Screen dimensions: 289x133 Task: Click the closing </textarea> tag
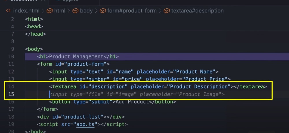(x=250, y=87)
